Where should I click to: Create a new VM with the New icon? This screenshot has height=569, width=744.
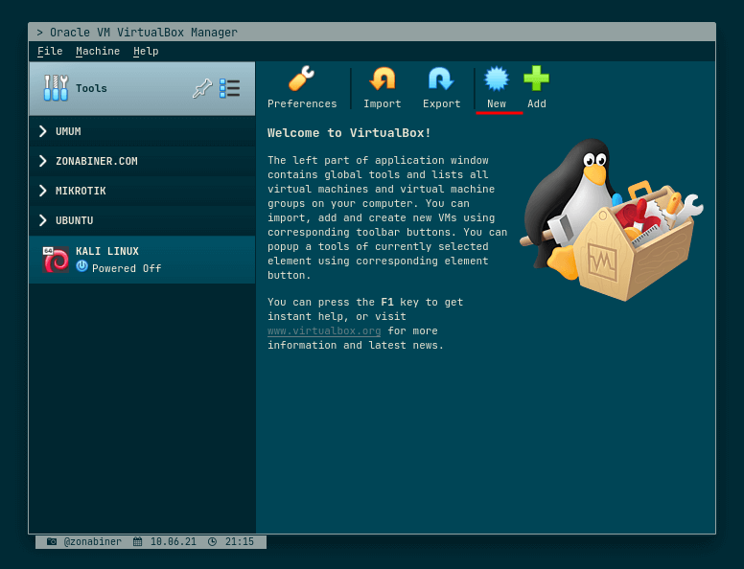tap(497, 79)
